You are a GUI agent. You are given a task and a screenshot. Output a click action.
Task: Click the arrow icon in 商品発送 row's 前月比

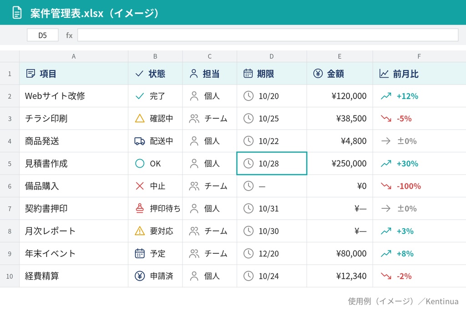pyautogui.click(x=386, y=141)
